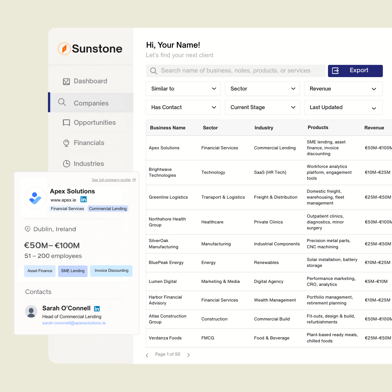This screenshot has width=392, height=392.
Task: Click the Financials lightbulb icon
Action: [66, 143]
